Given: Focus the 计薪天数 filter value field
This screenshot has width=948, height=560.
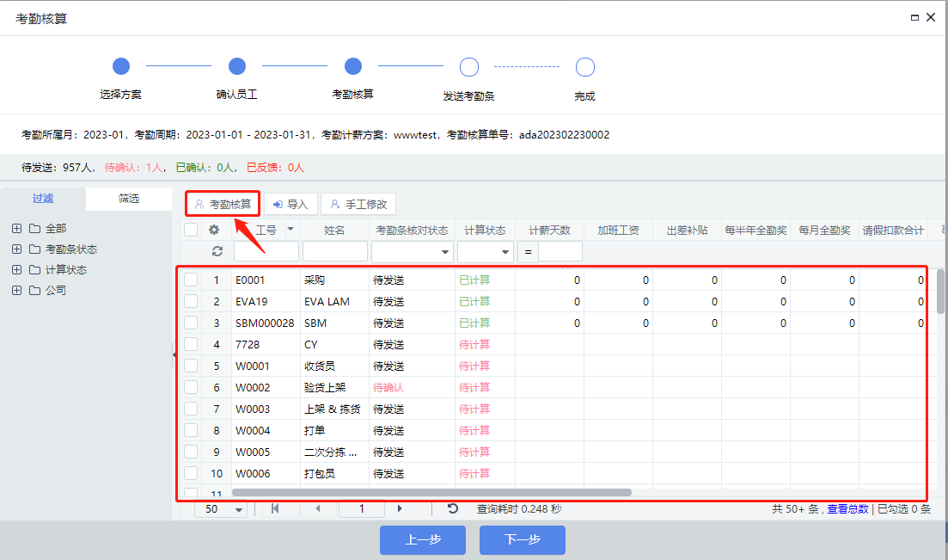Looking at the screenshot, I should point(560,251).
